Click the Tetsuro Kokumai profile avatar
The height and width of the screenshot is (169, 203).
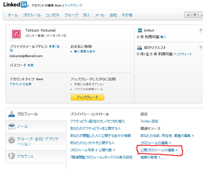pos(16,34)
